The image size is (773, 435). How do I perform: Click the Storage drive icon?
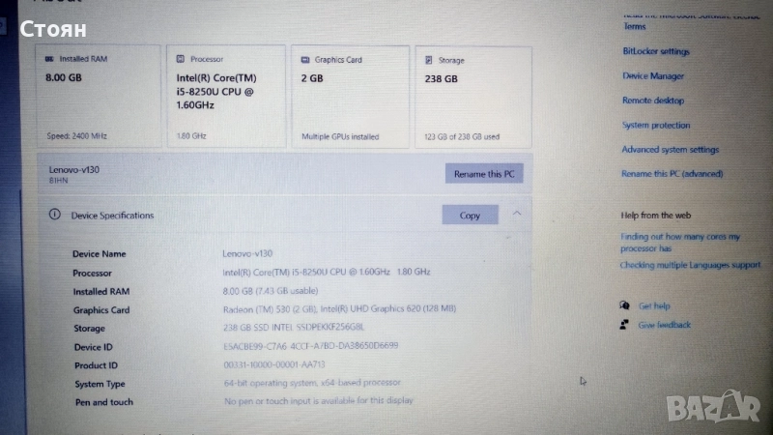tap(429, 60)
